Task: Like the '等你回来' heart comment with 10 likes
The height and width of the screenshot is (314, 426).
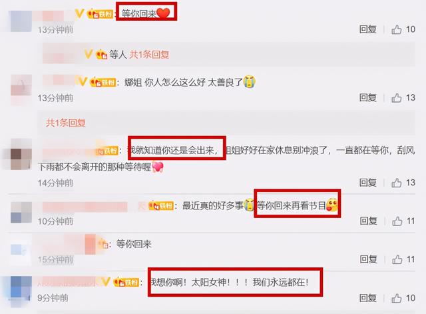Action: pos(397,29)
